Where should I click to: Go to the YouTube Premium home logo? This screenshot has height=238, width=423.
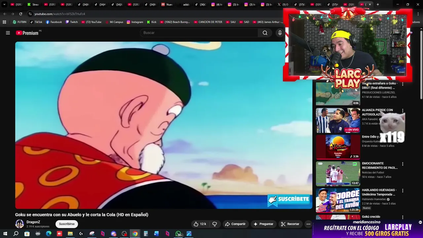pyautogui.click(x=27, y=33)
